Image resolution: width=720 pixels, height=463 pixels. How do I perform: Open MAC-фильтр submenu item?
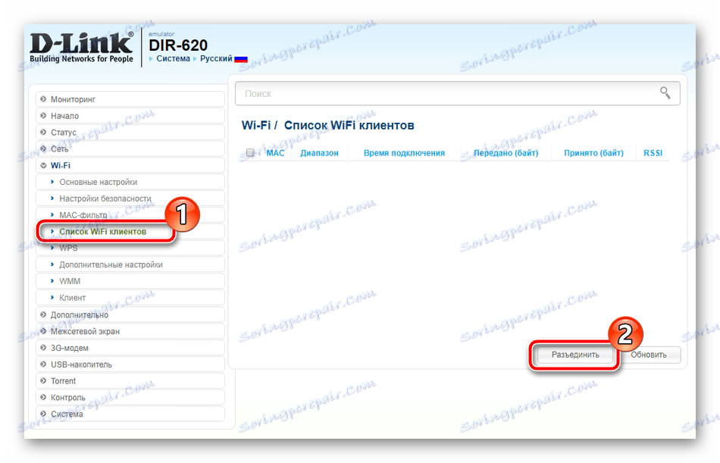130,215
